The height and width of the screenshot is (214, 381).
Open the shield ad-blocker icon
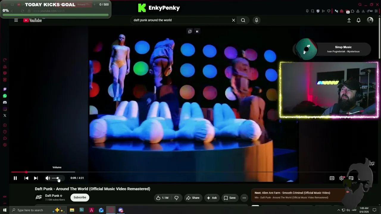pyautogui.click(x=318, y=11)
